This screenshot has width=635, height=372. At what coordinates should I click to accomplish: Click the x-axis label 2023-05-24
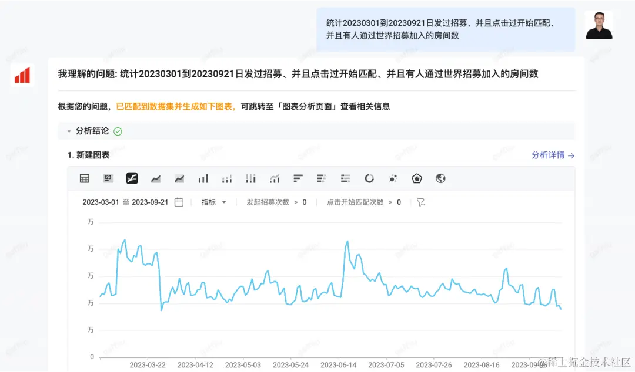(x=291, y=365)
